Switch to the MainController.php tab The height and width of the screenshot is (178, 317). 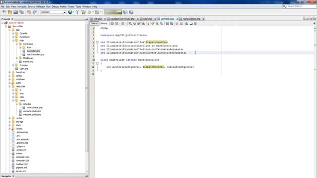191,19
